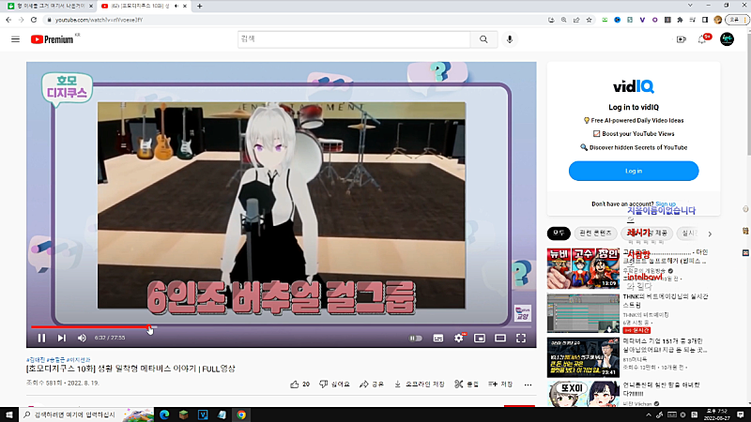
Task: Bookmark this page with star icon
Action: pyautogui.click(x=590, y=20)
